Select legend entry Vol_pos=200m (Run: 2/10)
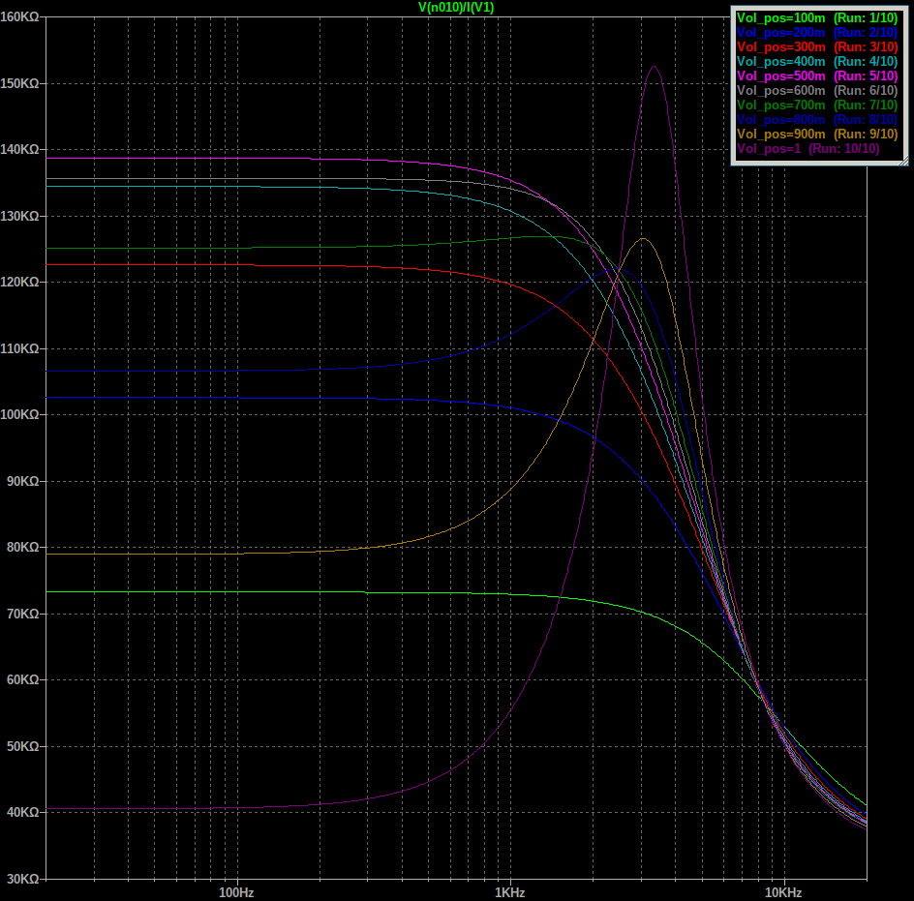 (817, 33)
